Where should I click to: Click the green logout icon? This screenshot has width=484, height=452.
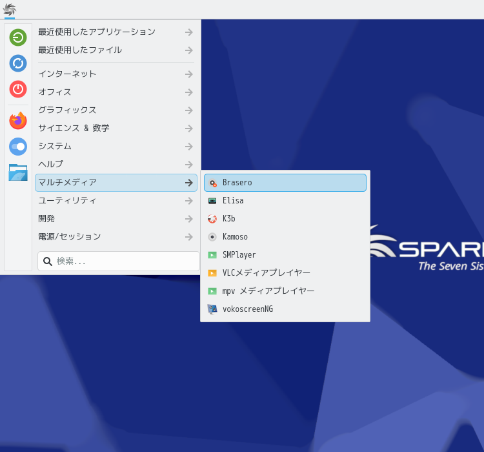point(18,37)
